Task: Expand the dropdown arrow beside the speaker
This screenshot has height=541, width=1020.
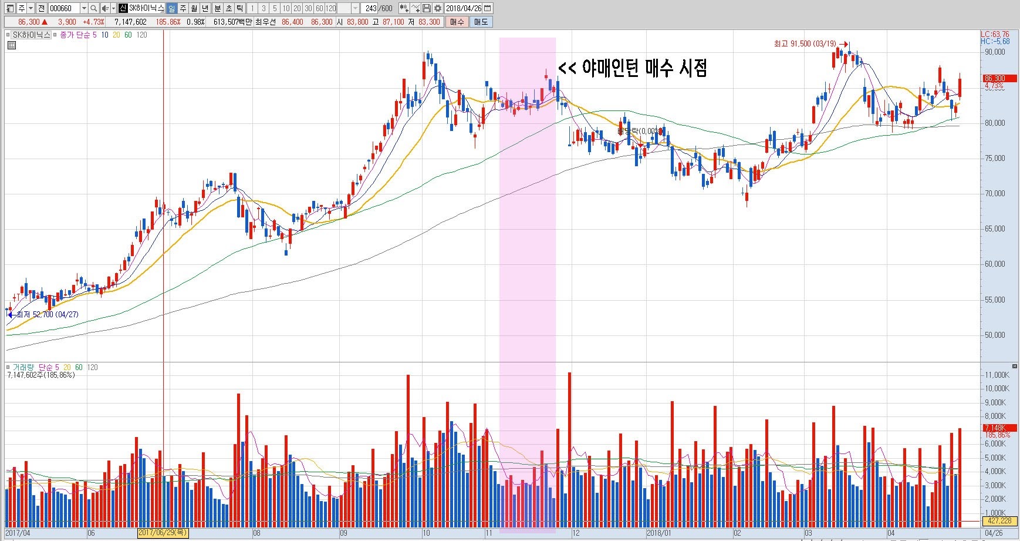Action: click(113, 8)
